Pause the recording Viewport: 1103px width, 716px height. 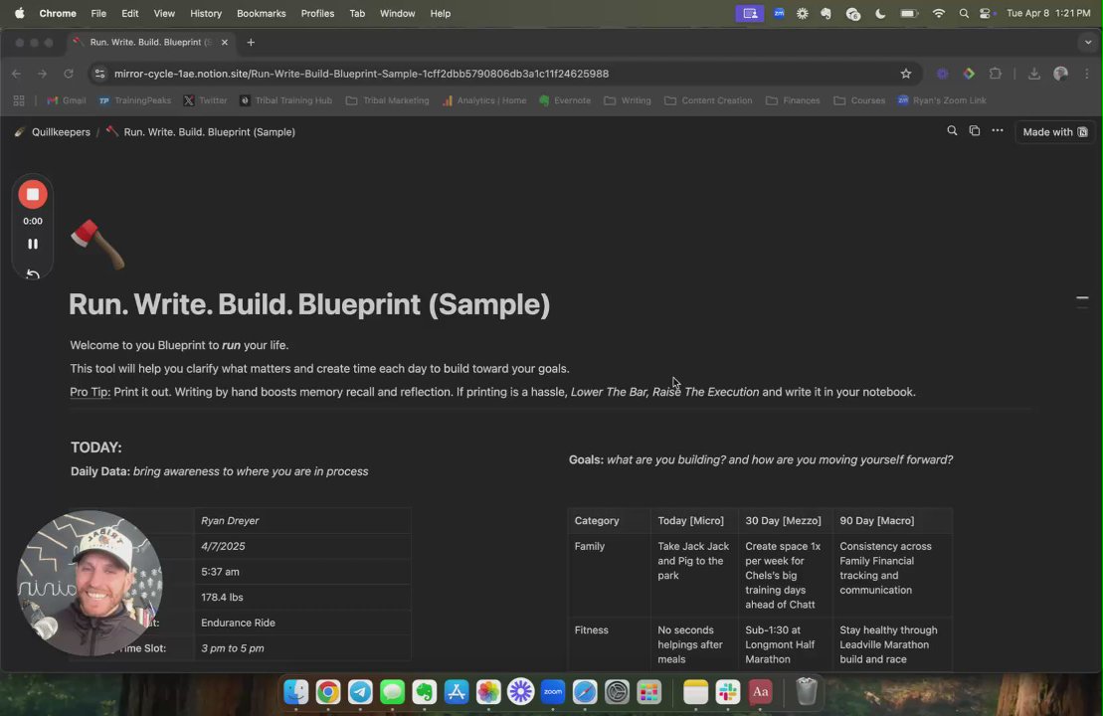click(x=33, y=244)
